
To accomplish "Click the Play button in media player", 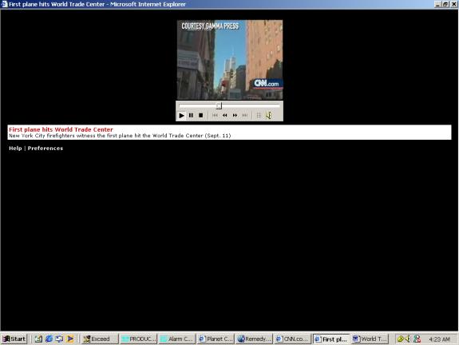I will [x=181, y=115].
